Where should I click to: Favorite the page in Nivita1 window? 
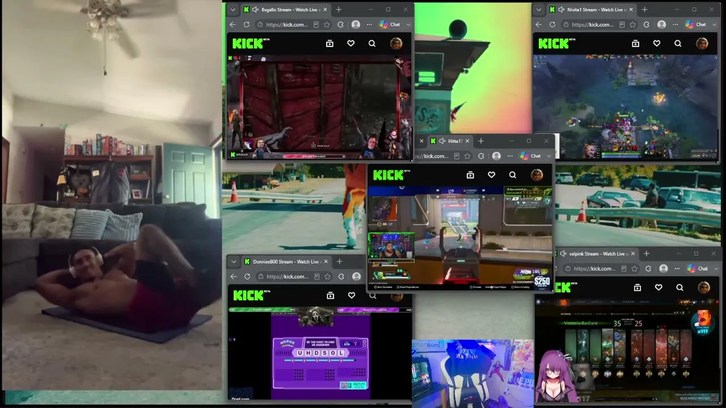[x=633, y=25]
